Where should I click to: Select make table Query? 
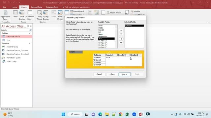[x=16, y=58]
